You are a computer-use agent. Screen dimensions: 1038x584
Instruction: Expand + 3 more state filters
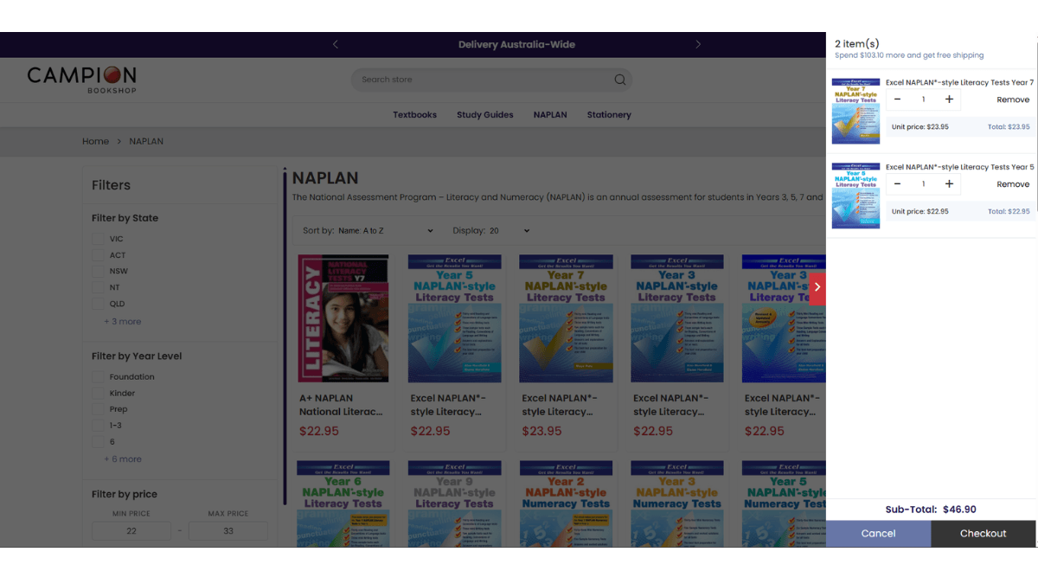[x=123, y=321]
